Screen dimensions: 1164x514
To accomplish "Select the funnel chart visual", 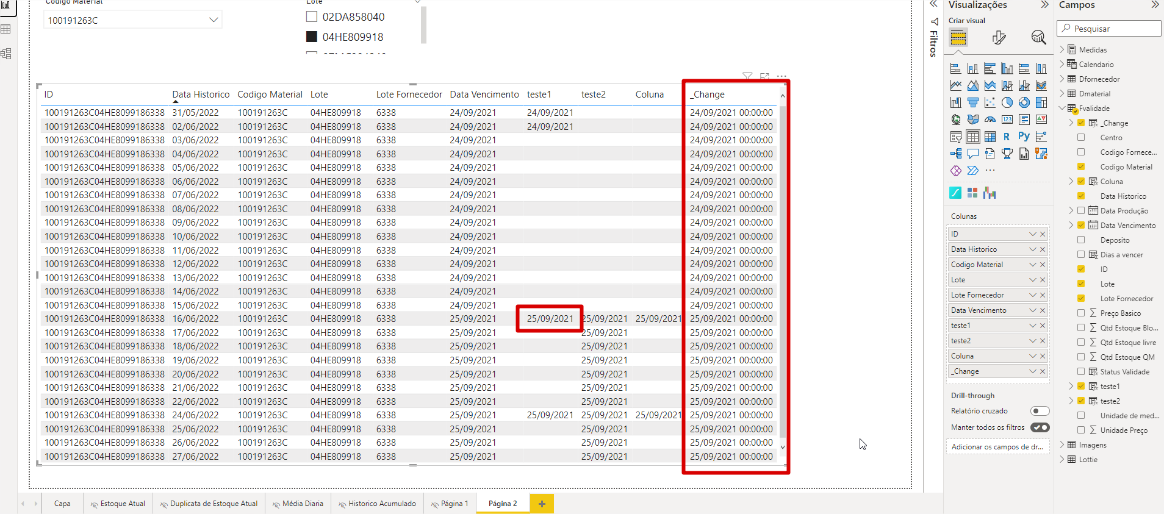I will [x=973, y=102].
